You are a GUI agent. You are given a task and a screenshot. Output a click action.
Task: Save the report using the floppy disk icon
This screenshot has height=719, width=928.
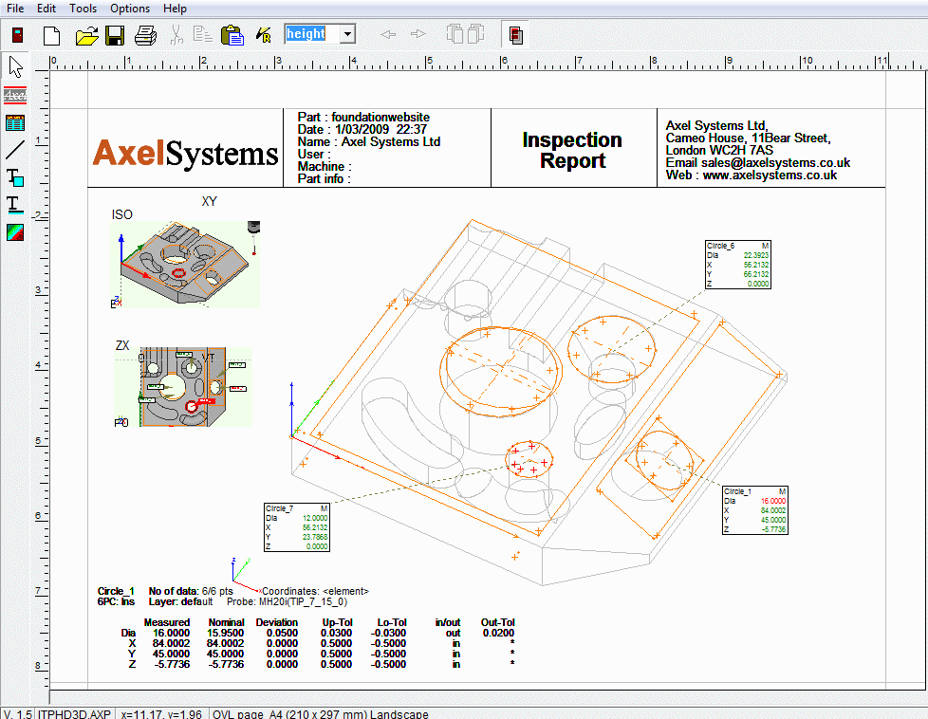pos(115,36)
